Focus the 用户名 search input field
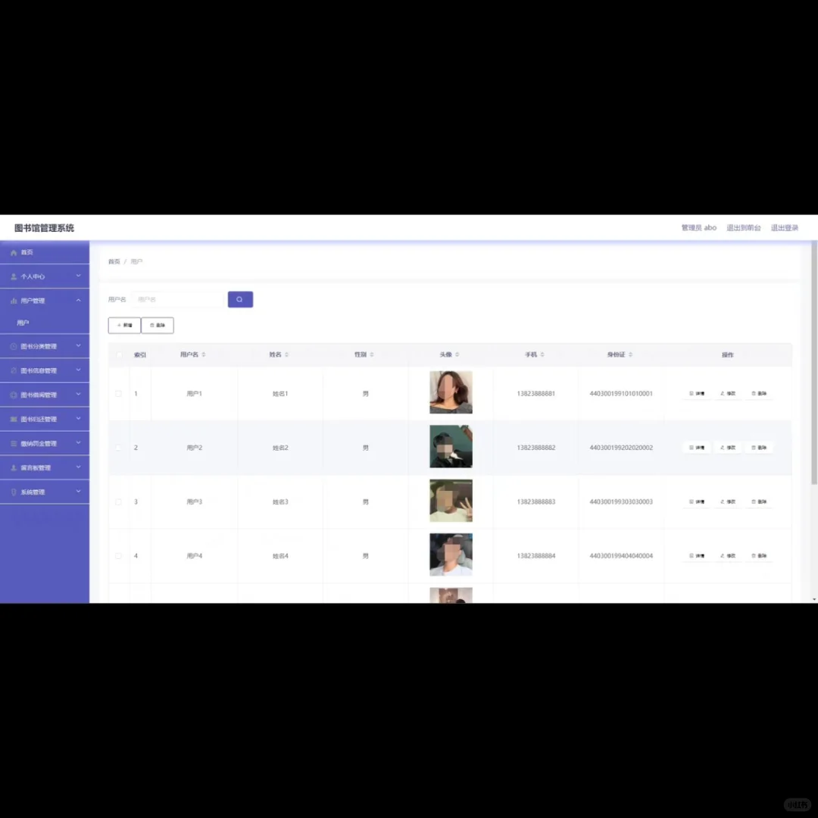The image size is (818, 818). 177,299
